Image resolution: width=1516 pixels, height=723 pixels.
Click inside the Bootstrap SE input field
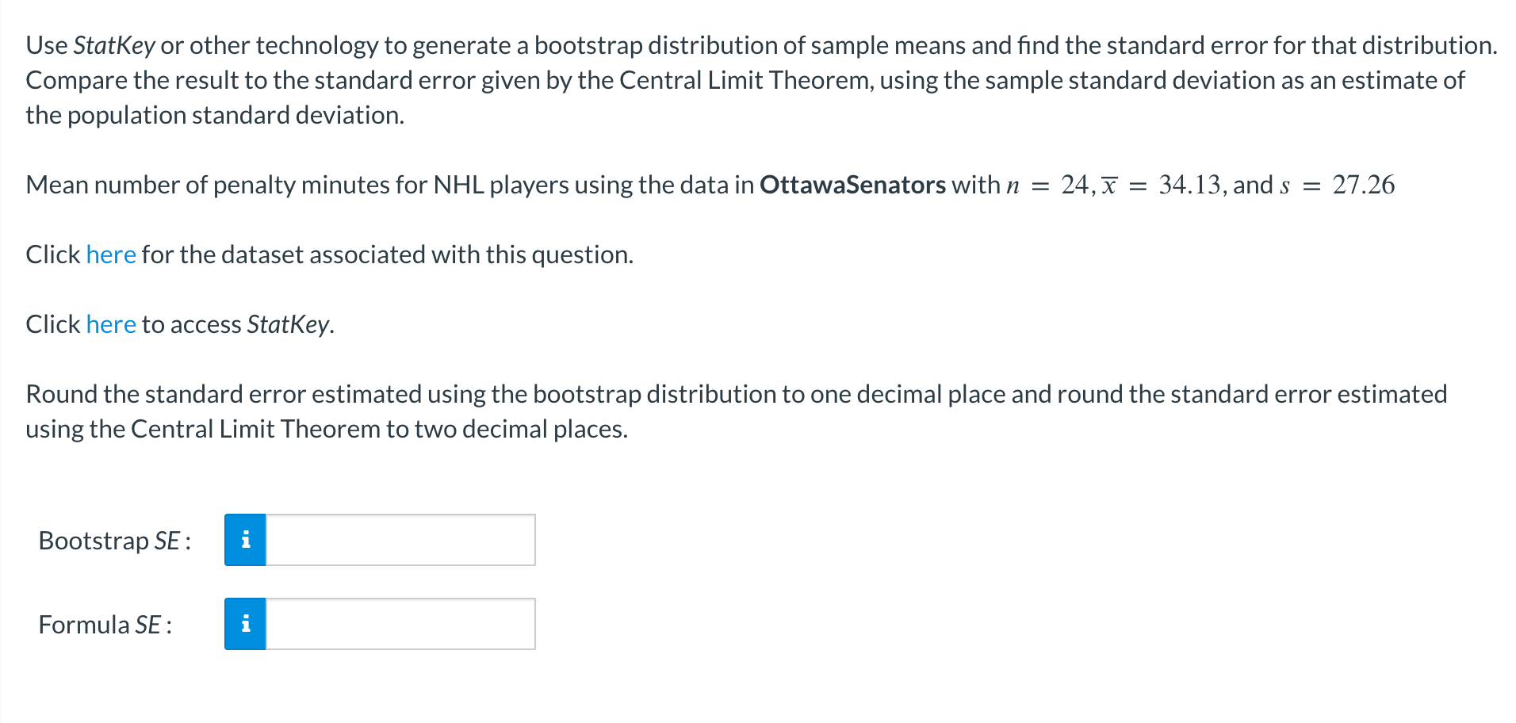(x=400, y=540)
